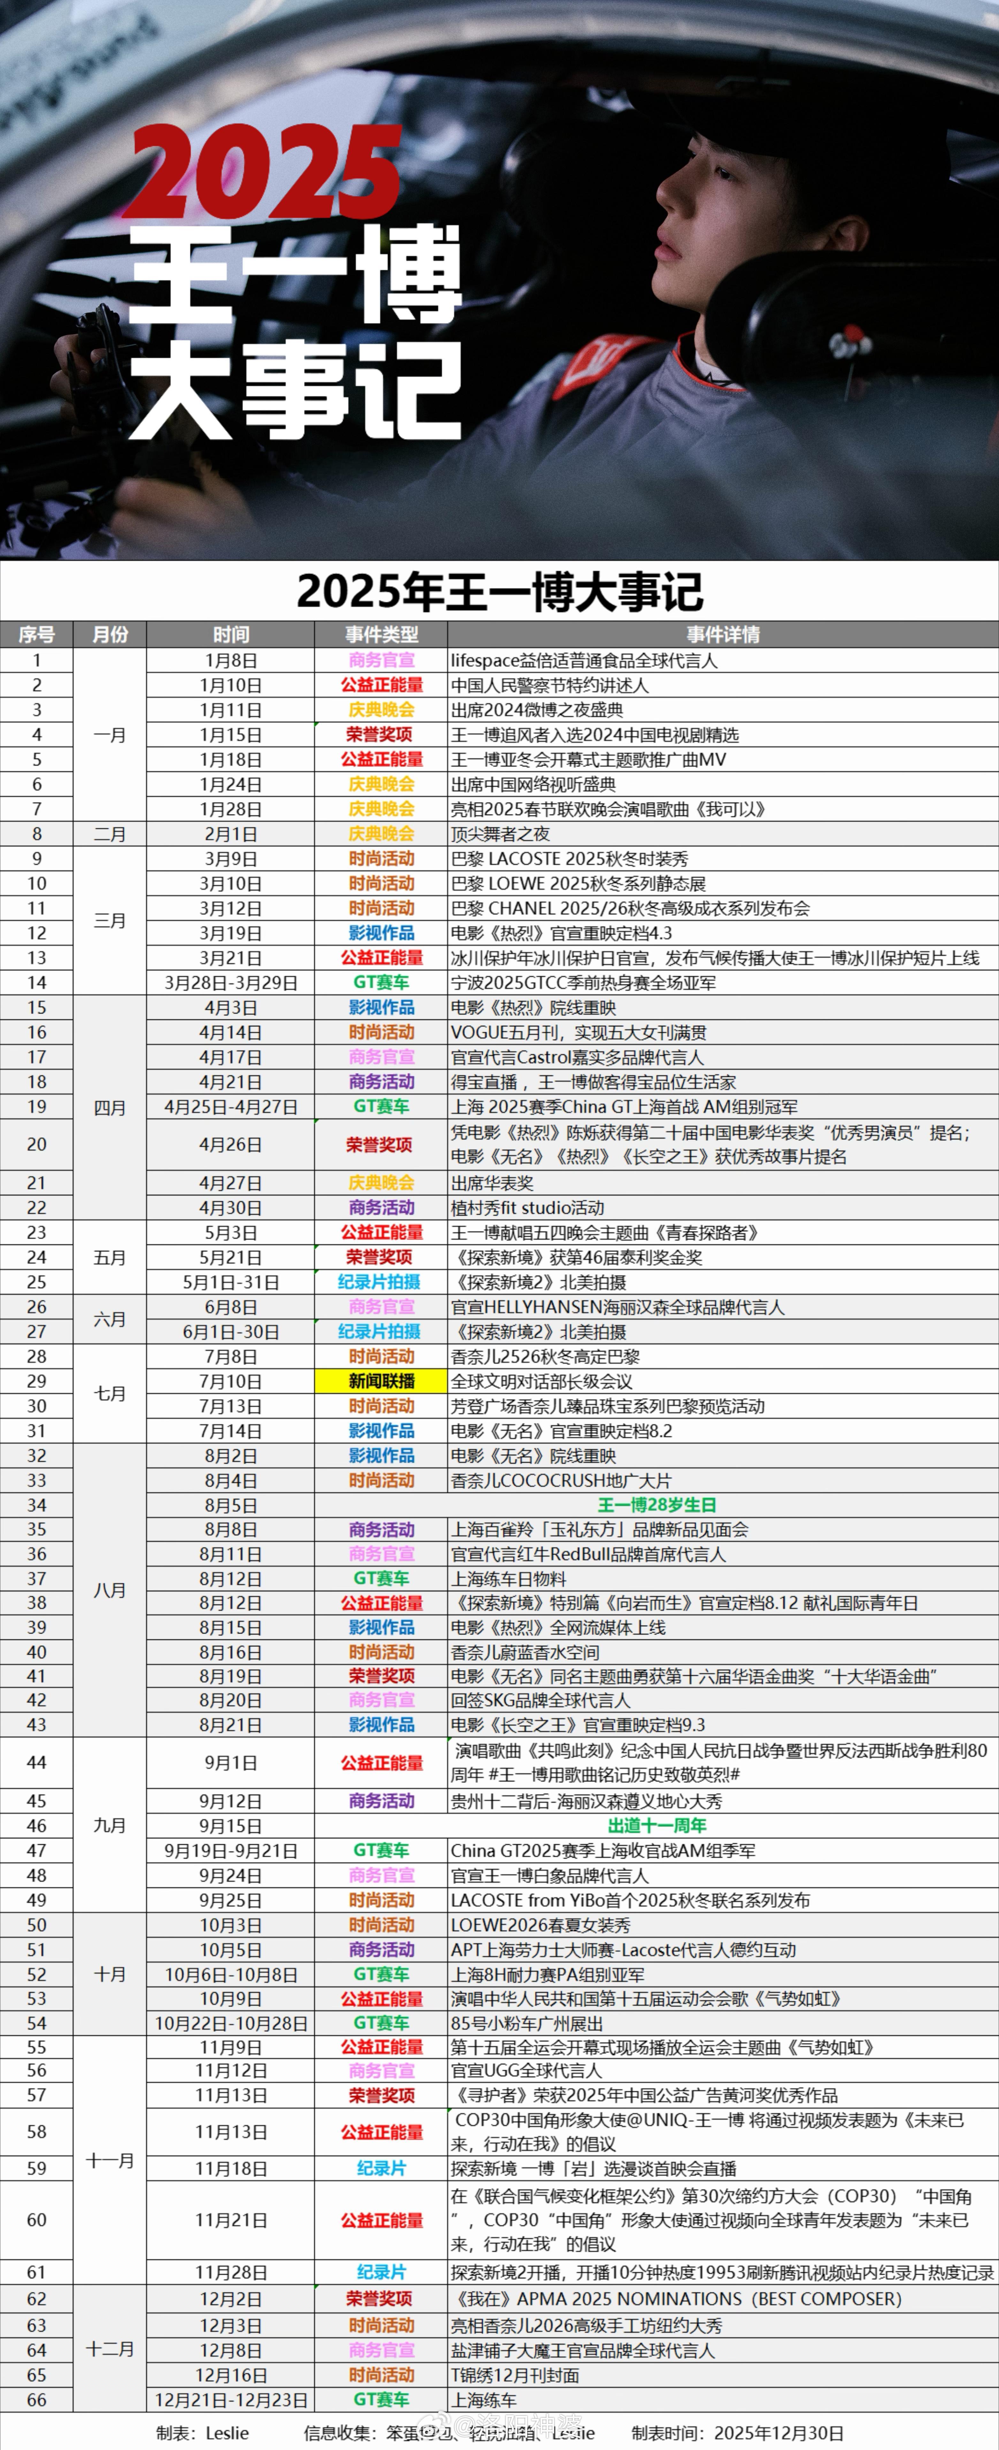
Task: Select the date cell "10月22日-10月28日"
Action: click(231, 2023)
